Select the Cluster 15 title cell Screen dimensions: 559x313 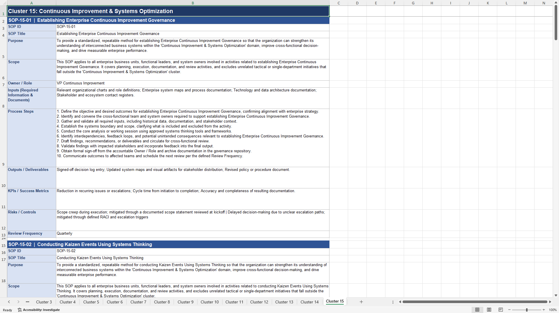168,11
